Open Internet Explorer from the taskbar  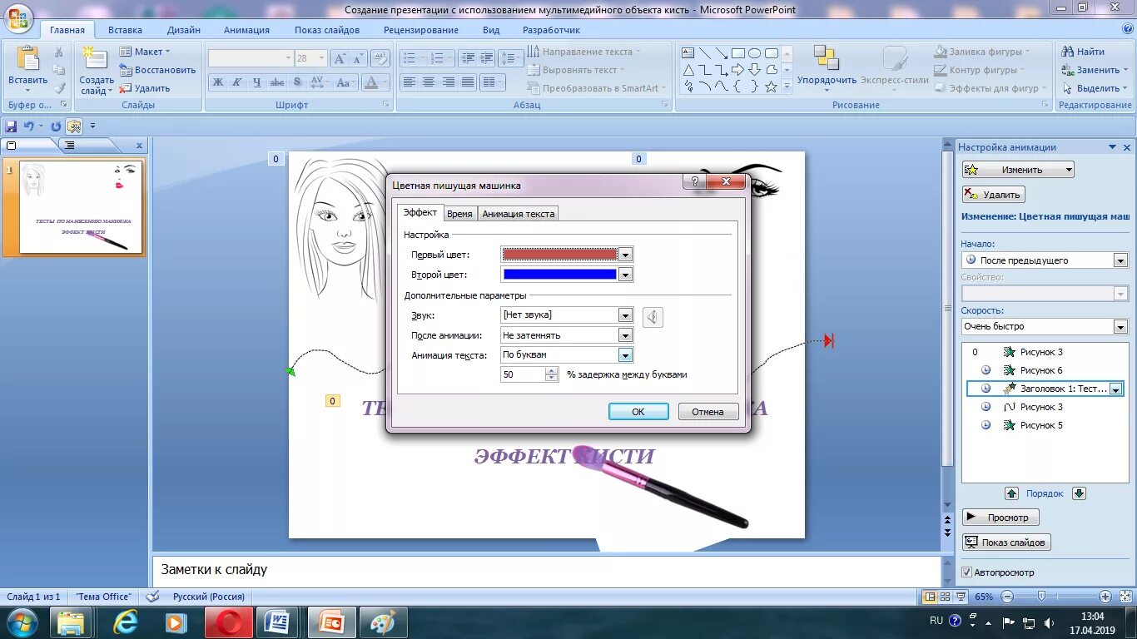pos(126,622)
